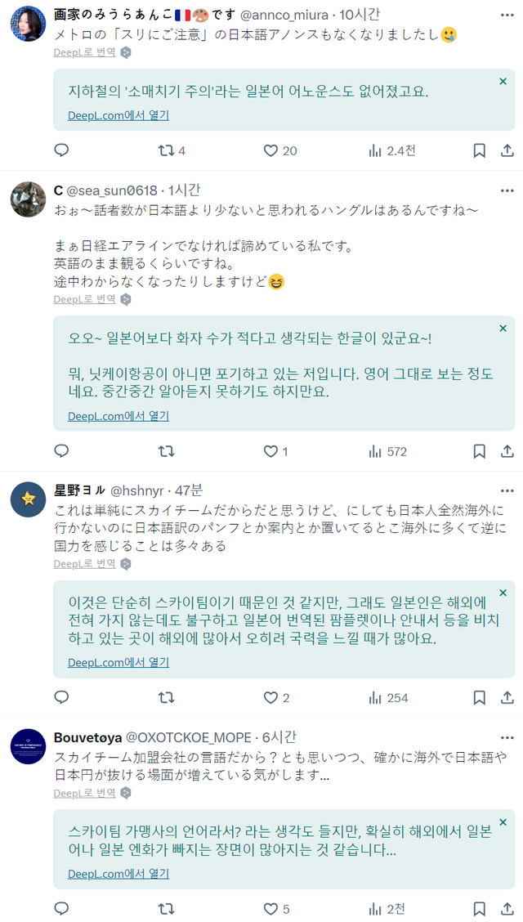Viewport: 523px width, 922px height.
Task: Retweet the hshnyr tweet
Action: pyautogui.click(x=166, y=697)
